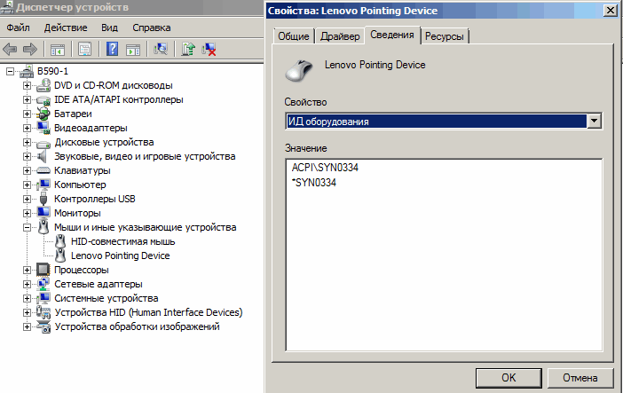Click the uninstall device red X icon
Image resolution: width=623 pixels, height=393 pixels.
click(x=209, y=50)
